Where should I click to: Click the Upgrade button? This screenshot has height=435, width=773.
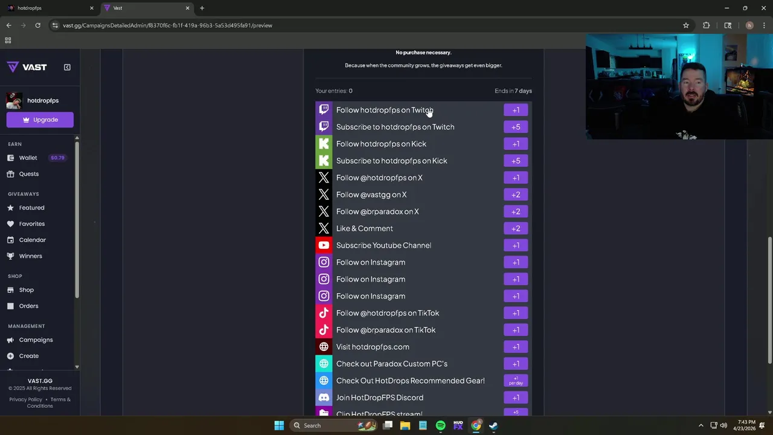coord(40,120)
